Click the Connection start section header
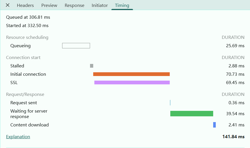 pyautogui.click(x=23, y=58)
